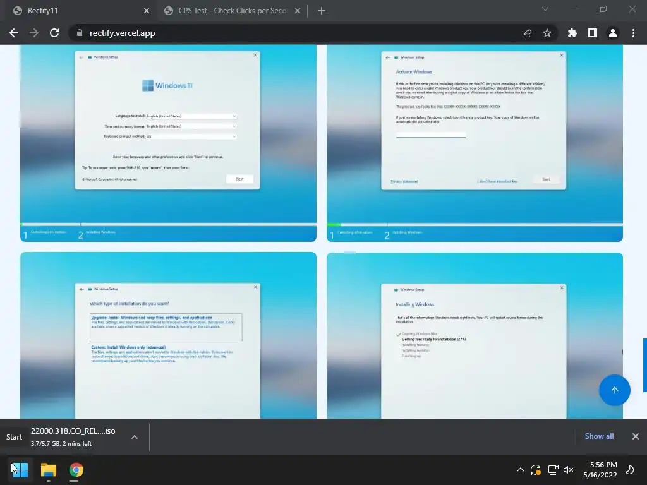Bookmark this page with the star

(x=547, y=33)
